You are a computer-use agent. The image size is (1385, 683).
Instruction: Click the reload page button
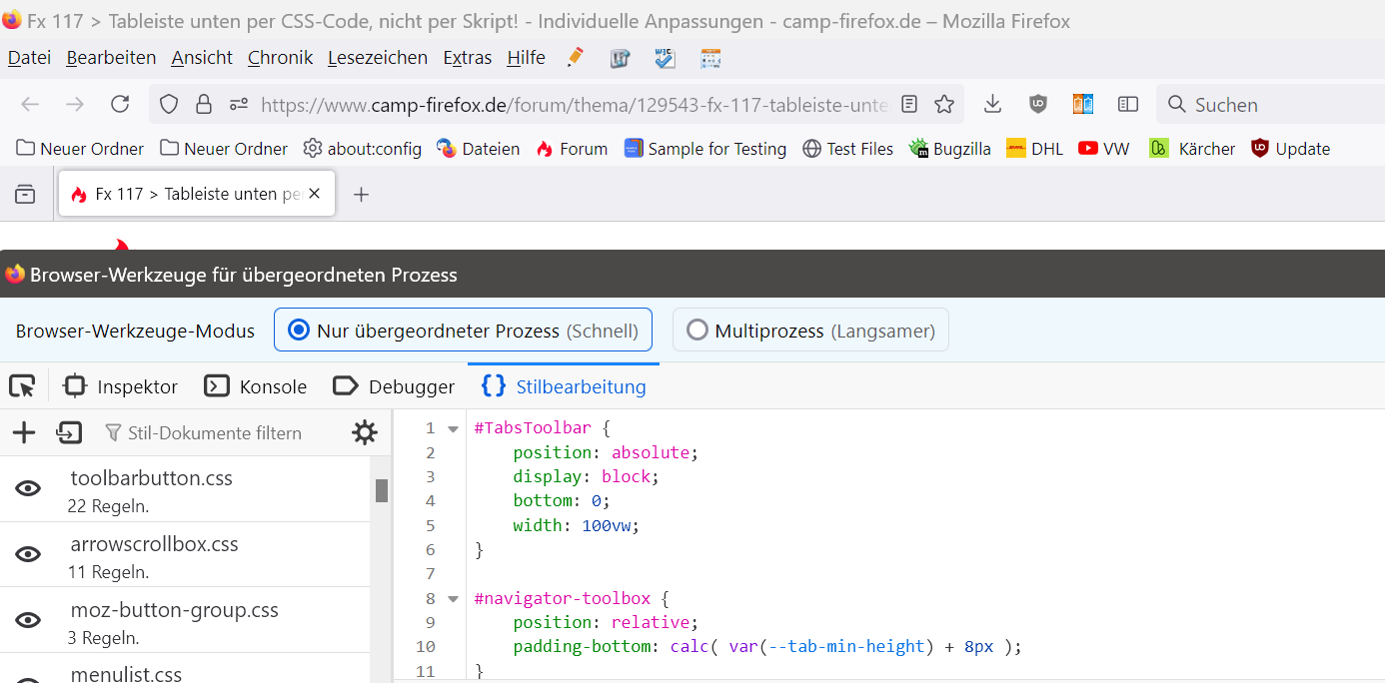(x=120, y=104)
